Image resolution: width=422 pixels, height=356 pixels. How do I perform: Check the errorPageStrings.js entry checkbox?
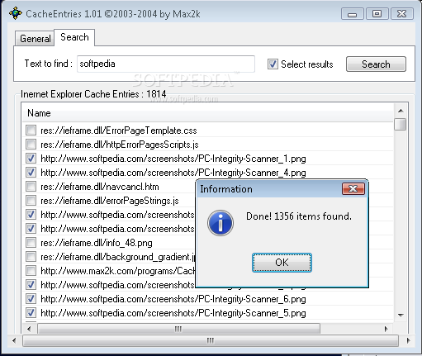[31, 200]
